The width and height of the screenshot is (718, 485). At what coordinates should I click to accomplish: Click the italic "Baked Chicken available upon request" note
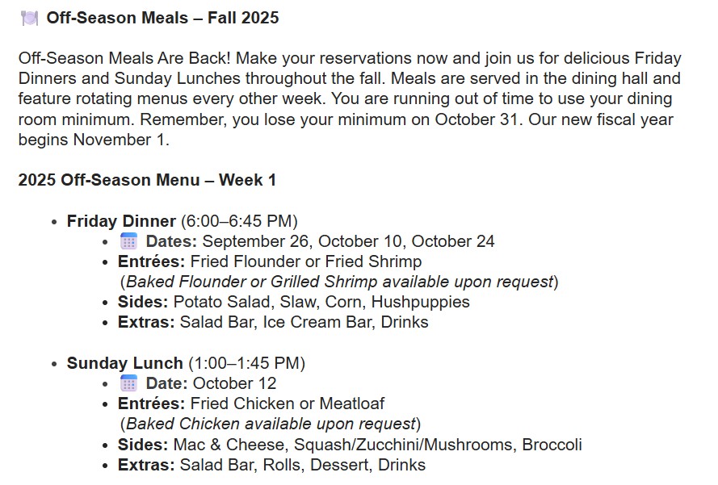pyautogui.click(x=270, y=424)
